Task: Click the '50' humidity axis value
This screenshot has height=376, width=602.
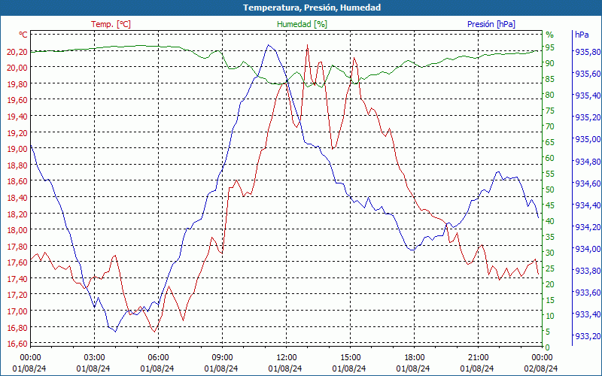Action: 550,190
